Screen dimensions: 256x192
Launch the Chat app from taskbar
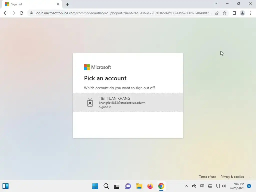click(128, 186)
